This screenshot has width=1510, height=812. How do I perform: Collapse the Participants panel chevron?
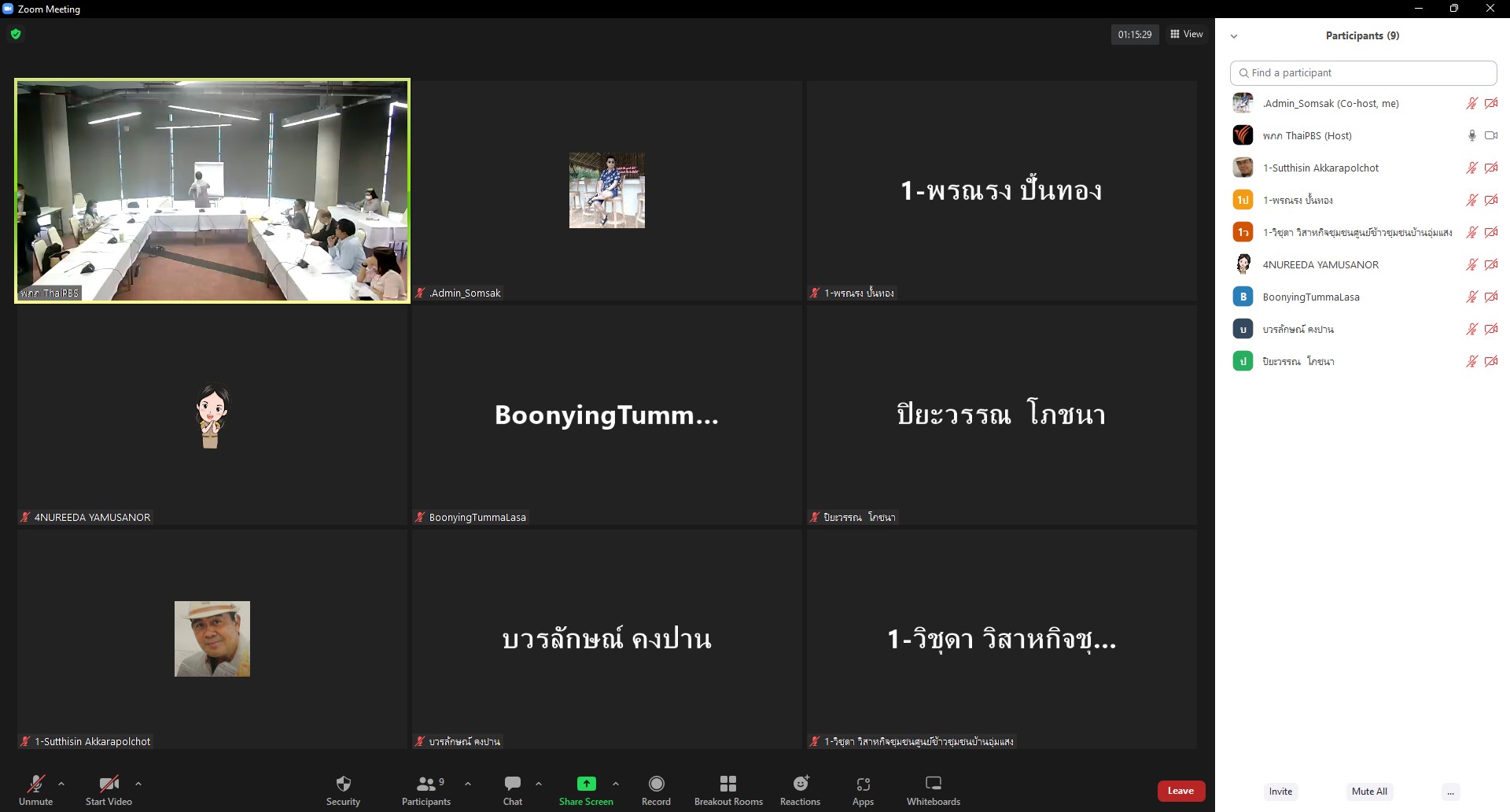click(1234, 36)
